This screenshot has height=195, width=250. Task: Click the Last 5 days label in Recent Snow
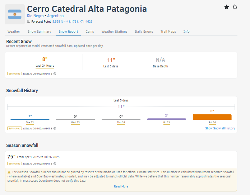(x=111, y=66)
